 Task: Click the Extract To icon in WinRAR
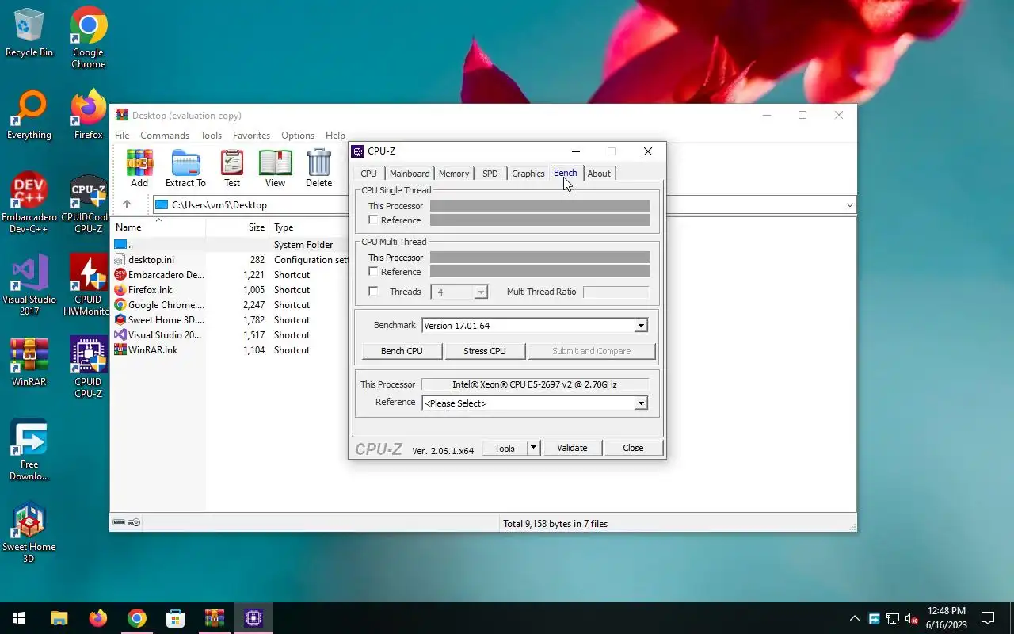[185, 168]
